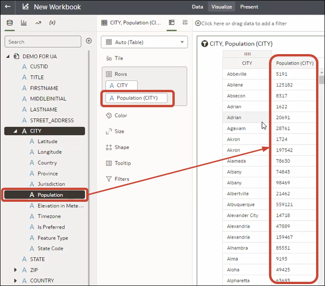This screenshot has height=286, width=325.
Task: Click the filter bar text prompt
Action: (244, 24)
